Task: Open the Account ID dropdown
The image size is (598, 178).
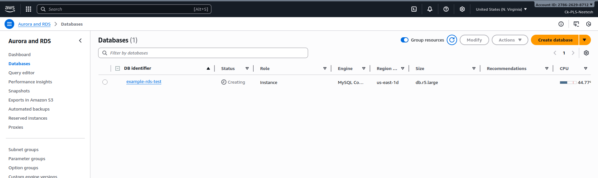Action: point(564,5)
